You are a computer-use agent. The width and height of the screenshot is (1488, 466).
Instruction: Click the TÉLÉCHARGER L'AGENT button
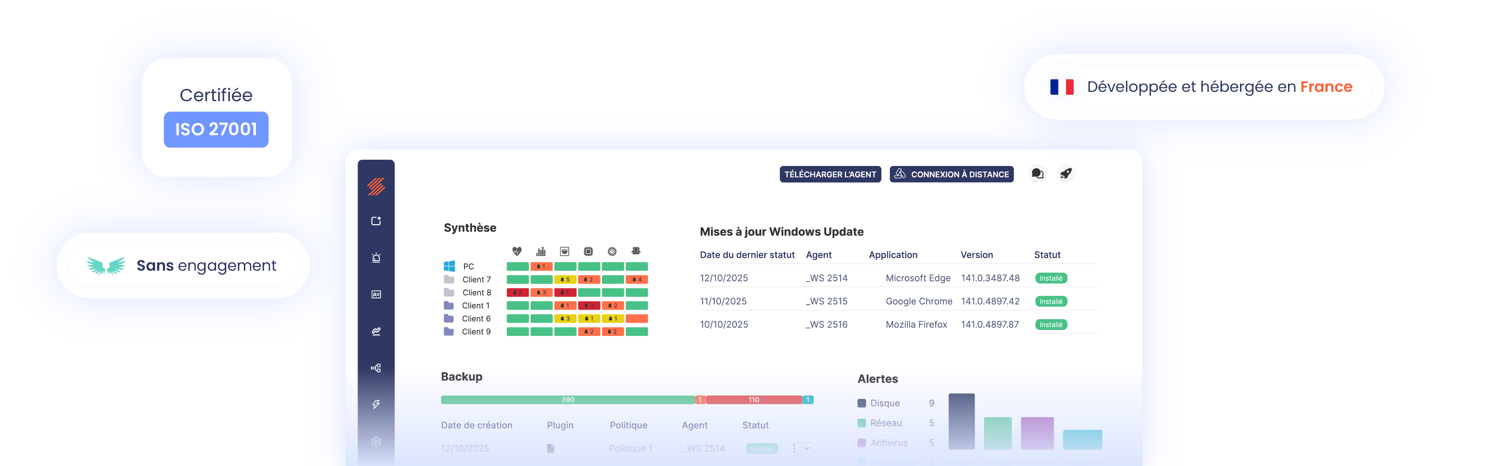coord(831,174)
